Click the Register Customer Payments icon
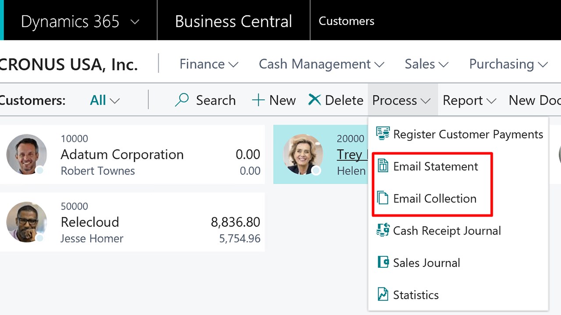 point(383,134)
